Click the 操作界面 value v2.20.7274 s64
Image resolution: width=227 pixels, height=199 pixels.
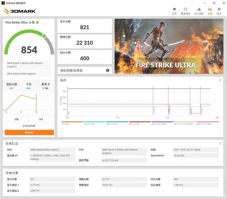pyautogui.click(x=124, y=161)
